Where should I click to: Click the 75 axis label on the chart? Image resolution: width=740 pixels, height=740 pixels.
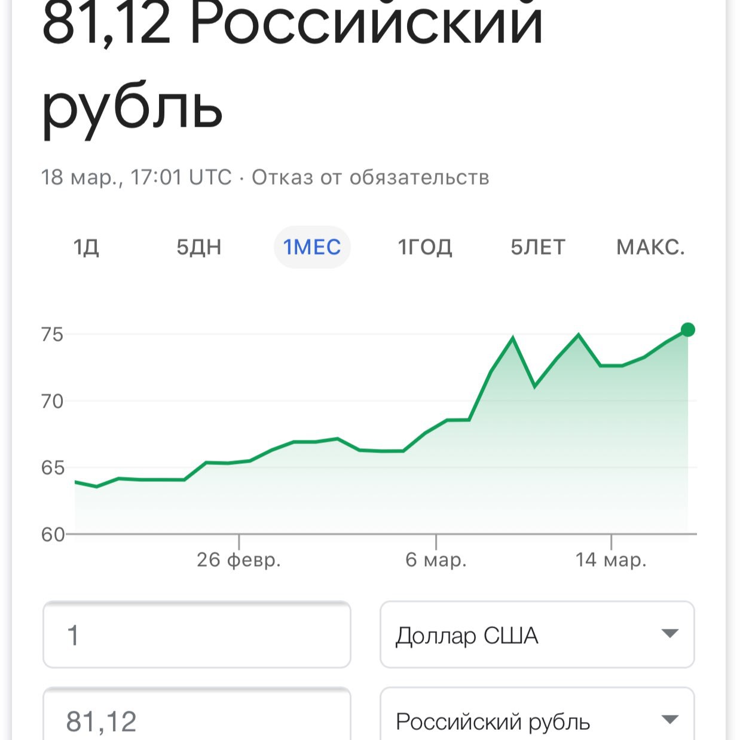pyautogui.click(x=52, y=335)
